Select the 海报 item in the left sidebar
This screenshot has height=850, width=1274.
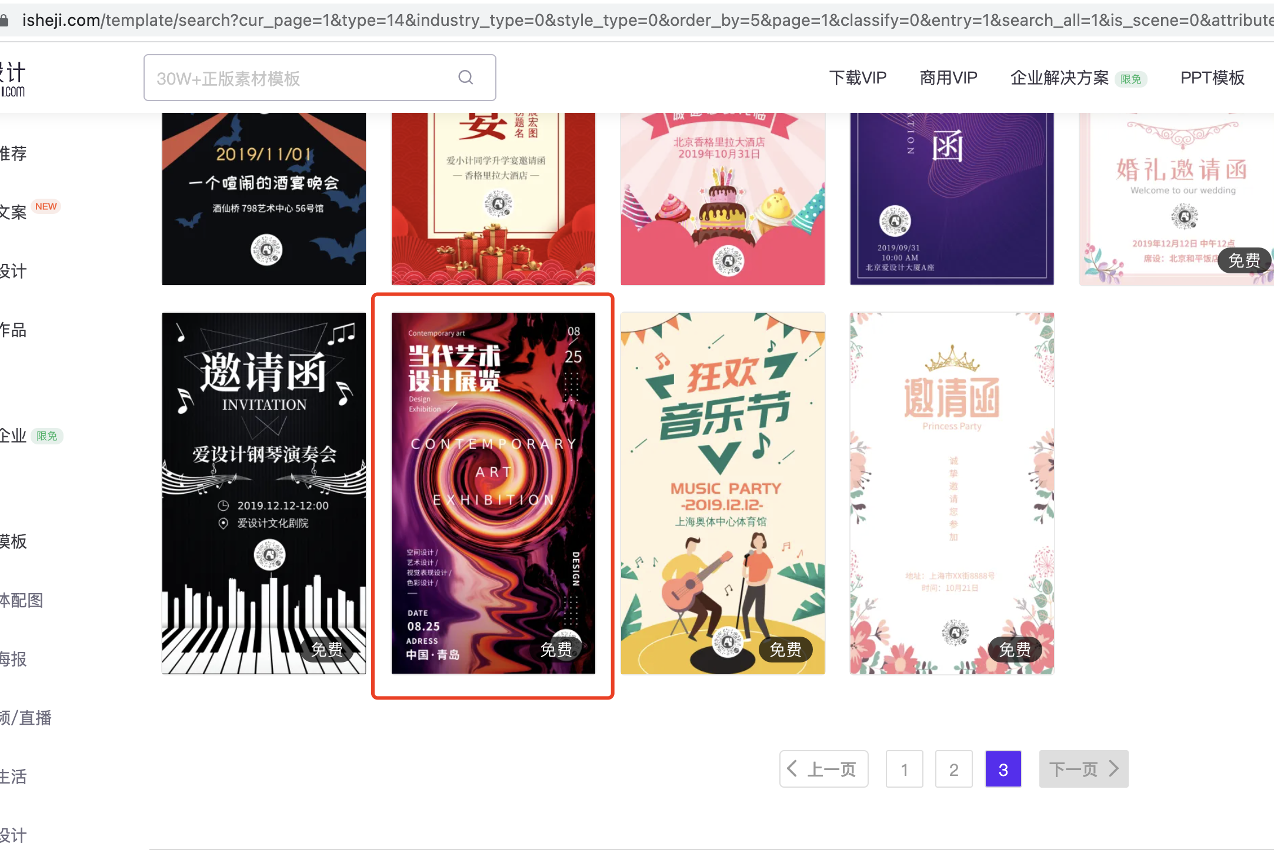click(14, 659)
